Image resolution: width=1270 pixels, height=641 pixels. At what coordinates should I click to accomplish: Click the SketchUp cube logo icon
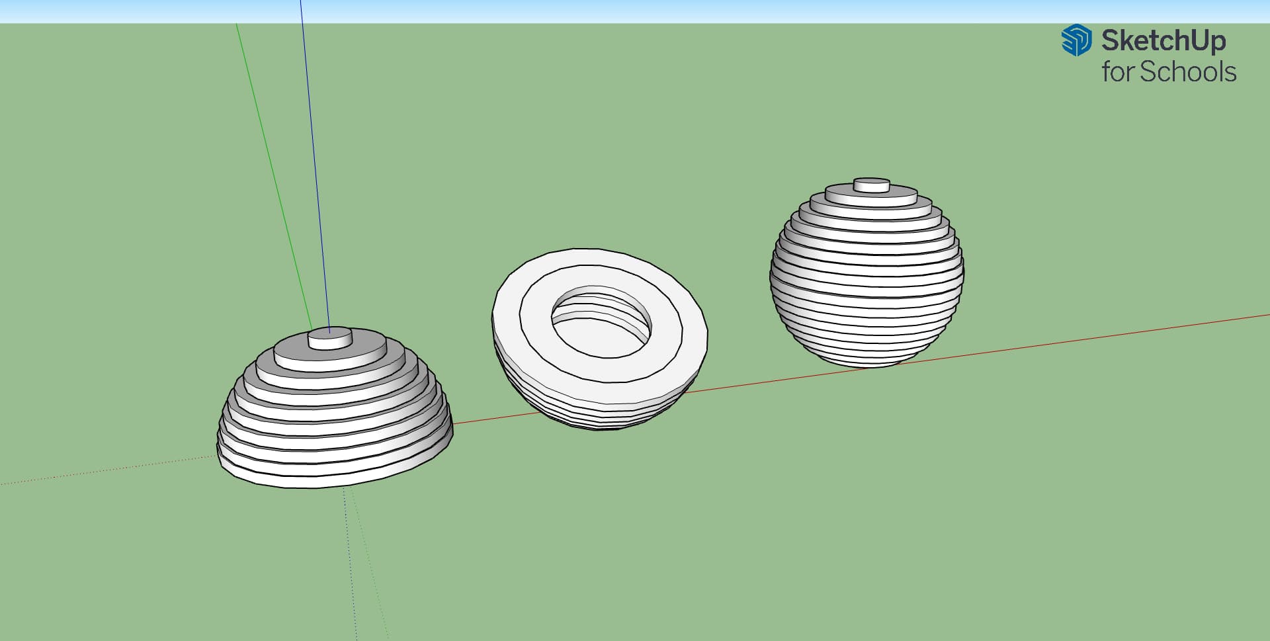[1076, 40]
